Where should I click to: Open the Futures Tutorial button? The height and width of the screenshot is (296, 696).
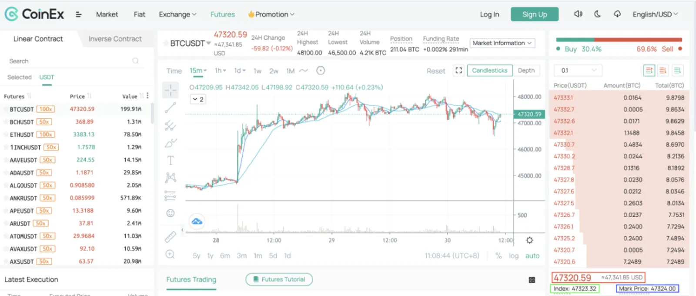click(279, 279)
